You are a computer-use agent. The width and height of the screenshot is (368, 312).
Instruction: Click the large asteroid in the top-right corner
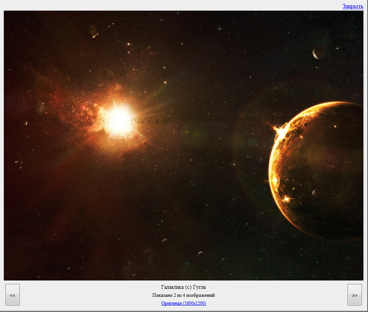318,52
